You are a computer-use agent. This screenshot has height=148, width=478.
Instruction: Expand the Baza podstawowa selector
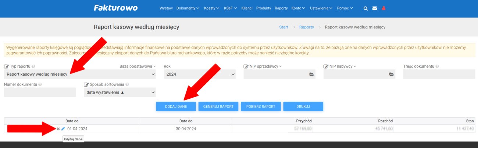pyautogui.click(x=138, y=67)
